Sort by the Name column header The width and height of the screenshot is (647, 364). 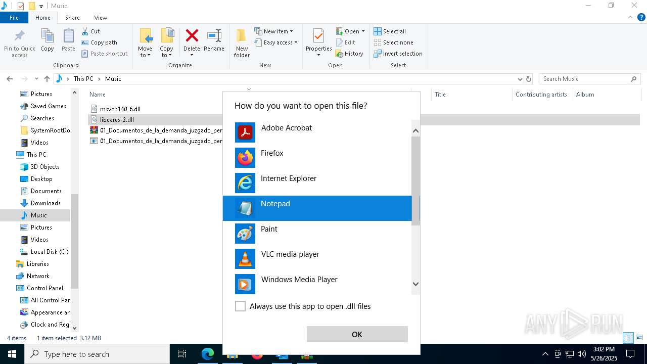tap(98, 95)
